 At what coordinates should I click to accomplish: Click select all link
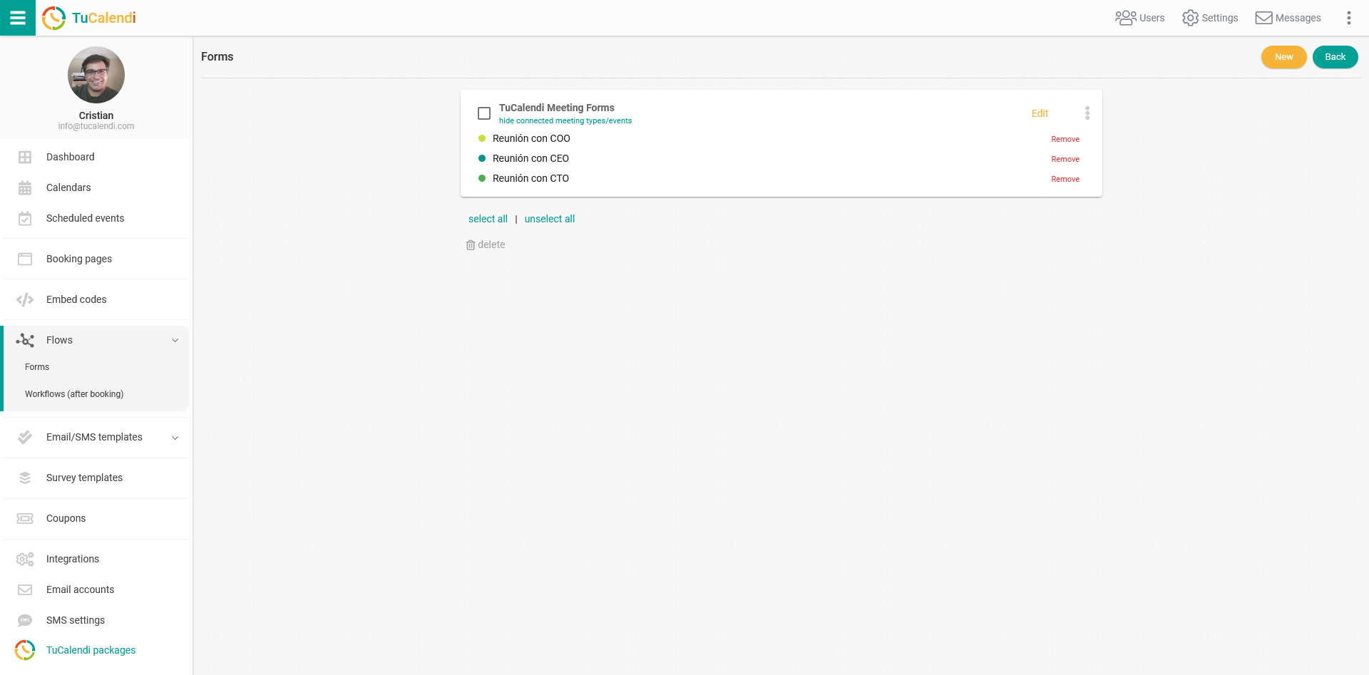(488, 219)
